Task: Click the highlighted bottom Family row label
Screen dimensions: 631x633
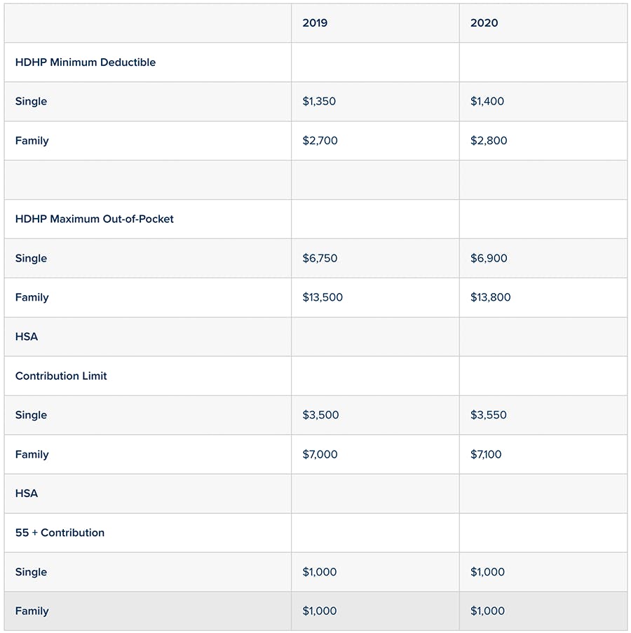Action: (x=32, y=611)
